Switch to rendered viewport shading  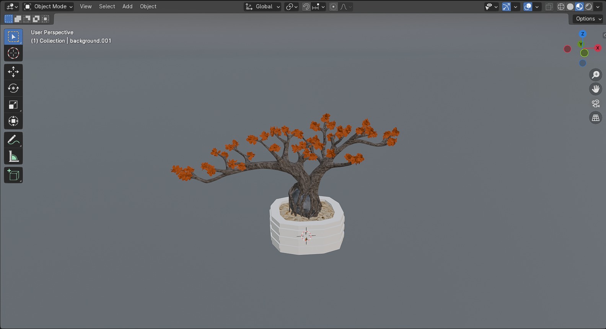point(588,6)
